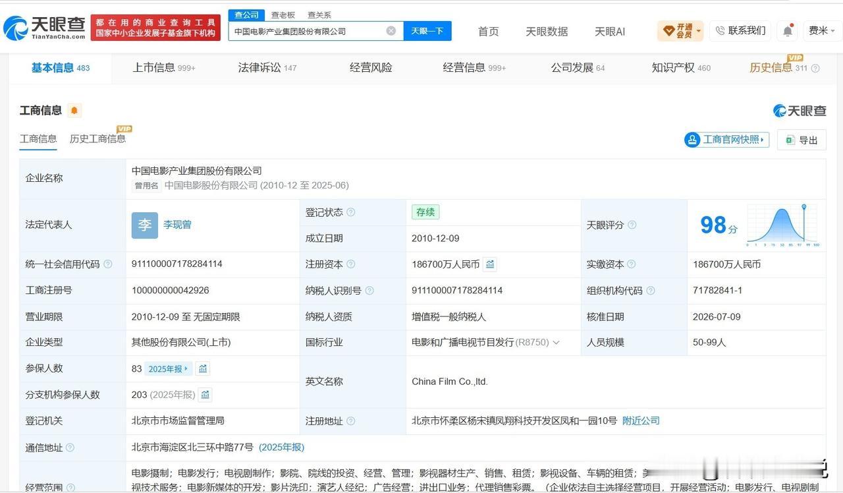Open 天眼数据 in the top navigation
The image size is (843, 493).
(x=547, y=32)
